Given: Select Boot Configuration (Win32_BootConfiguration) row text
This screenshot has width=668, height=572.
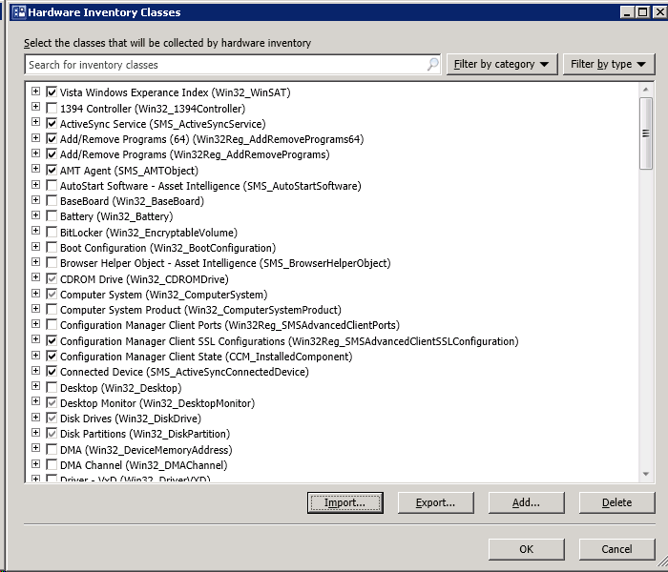Looking at the screenshot, I should click(168, 248).
